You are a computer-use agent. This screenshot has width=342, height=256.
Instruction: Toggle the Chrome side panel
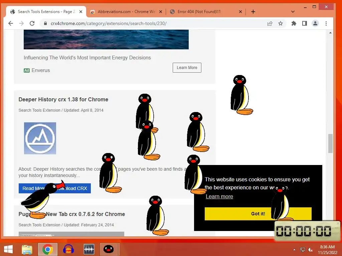(x=305, y=24)
